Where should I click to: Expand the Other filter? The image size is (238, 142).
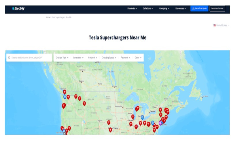coord(138,58)
